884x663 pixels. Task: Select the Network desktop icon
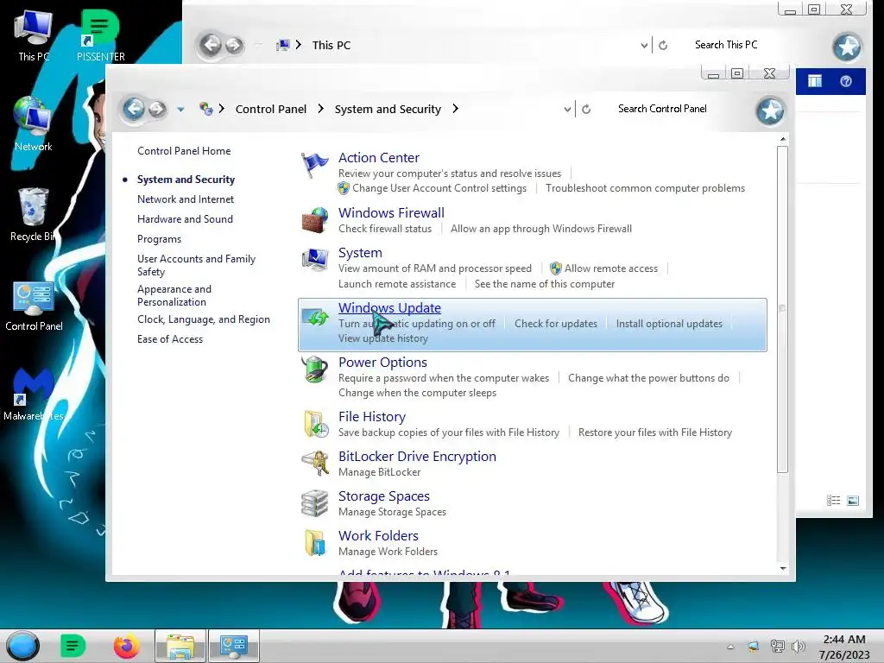tap(33, 124)
